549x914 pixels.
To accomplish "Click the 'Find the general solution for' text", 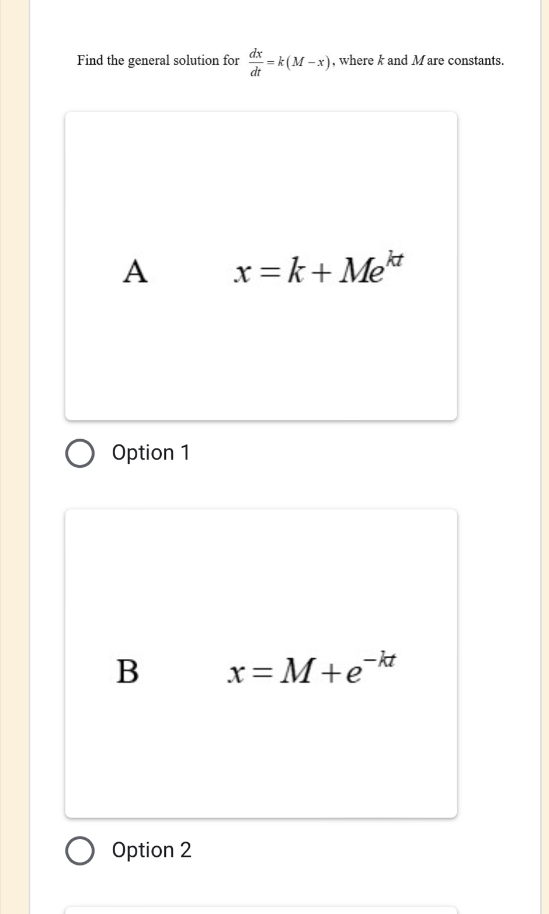I will tap(158, 61).
